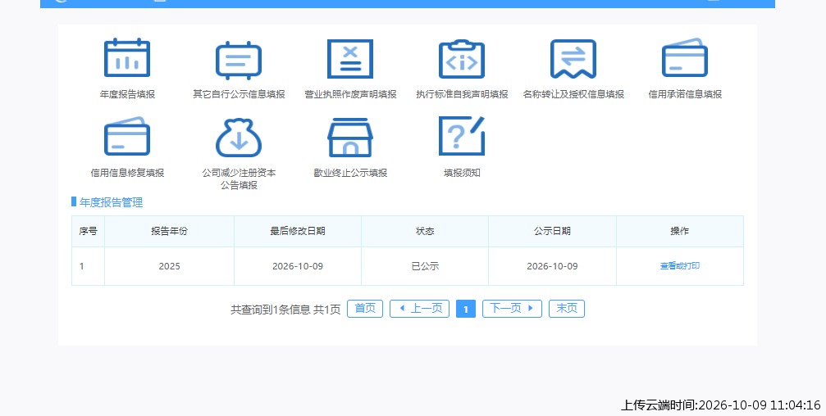Open the 年度报告填报 calendar icon
The image size is (826, 416).
point(127,58)
